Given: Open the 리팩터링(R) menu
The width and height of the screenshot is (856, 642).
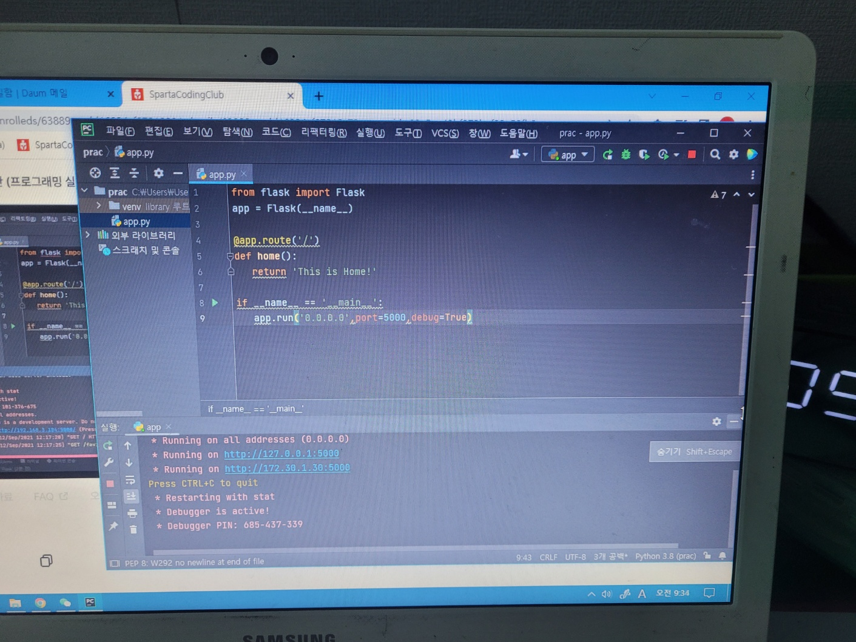Looking at the screenshot, I should (x=324, y=132).
